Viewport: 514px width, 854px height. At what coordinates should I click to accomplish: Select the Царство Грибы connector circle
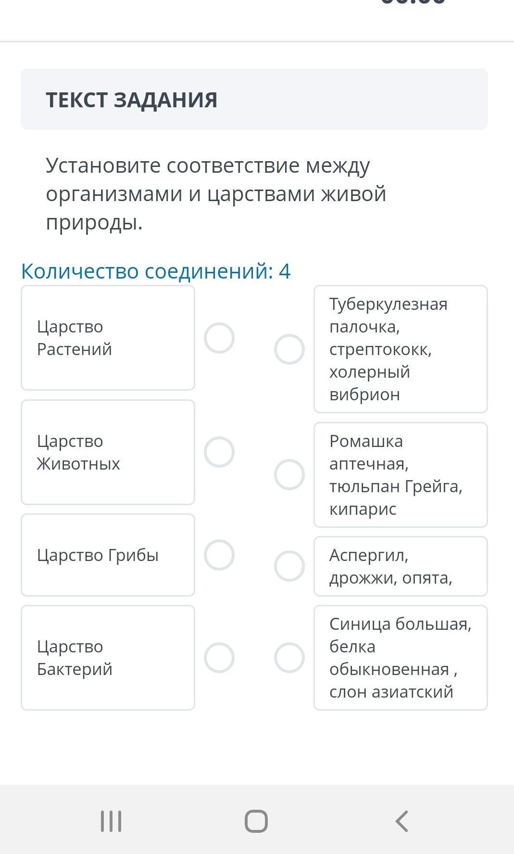[x=219, y=555]
